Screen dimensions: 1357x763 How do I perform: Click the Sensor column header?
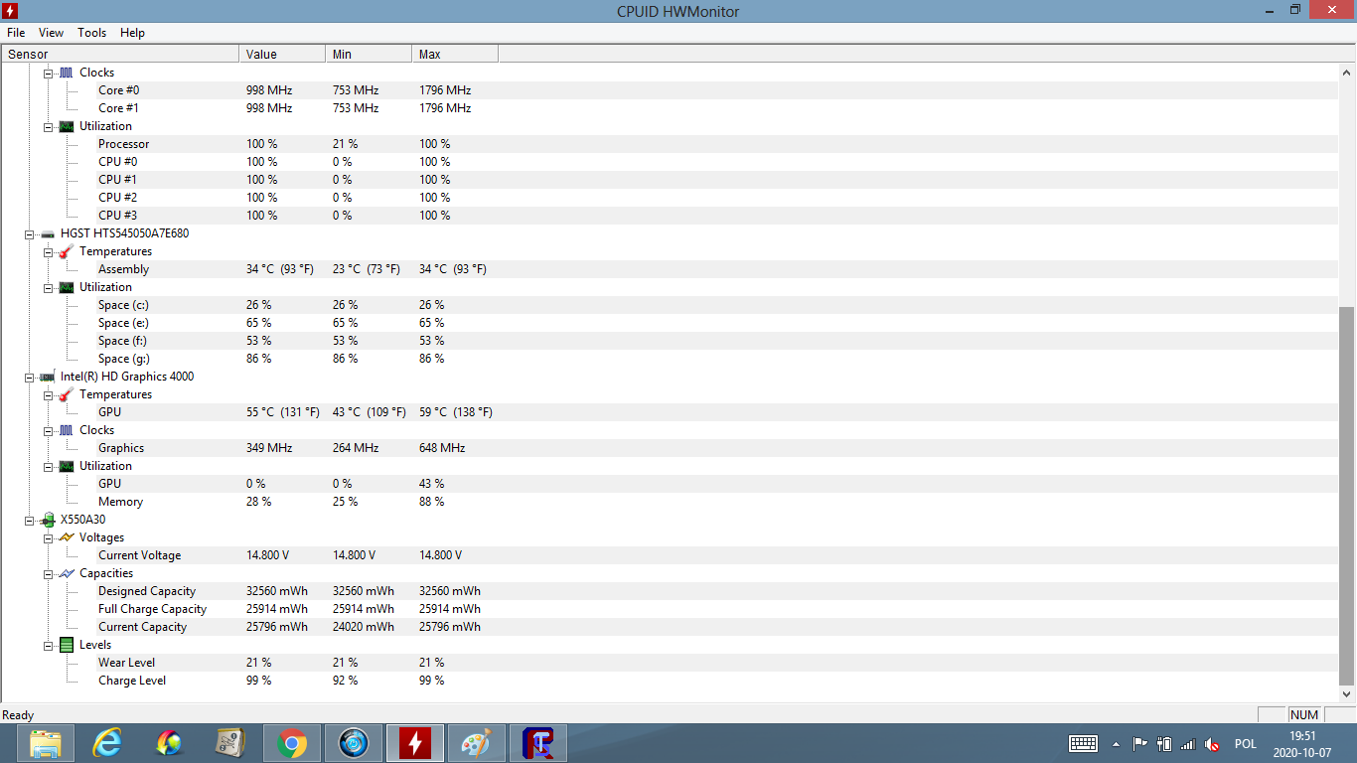tap(120, 54)
